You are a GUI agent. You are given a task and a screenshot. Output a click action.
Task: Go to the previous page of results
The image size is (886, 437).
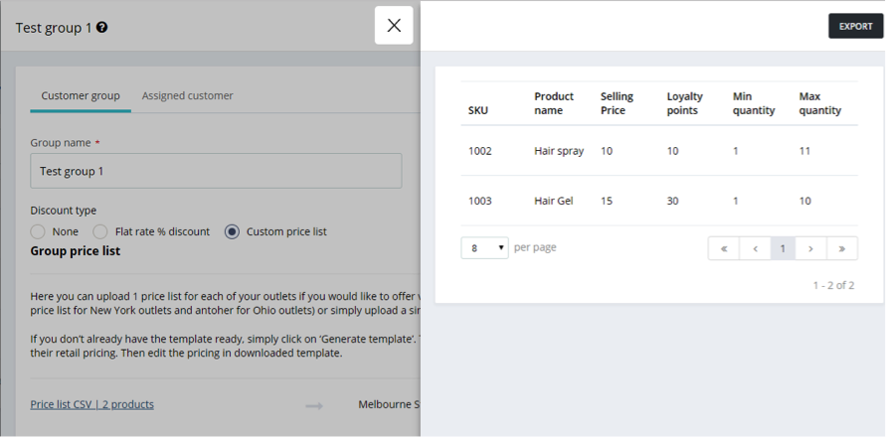pos(755,248)
